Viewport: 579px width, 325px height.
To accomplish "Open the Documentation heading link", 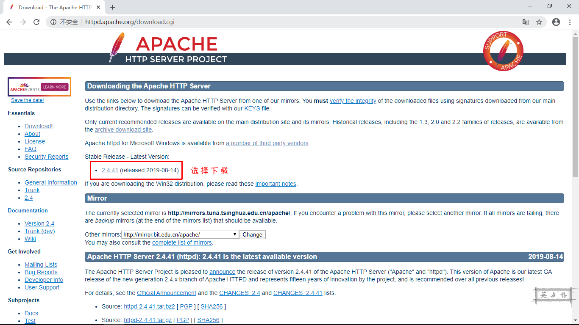I will [28, 210].
